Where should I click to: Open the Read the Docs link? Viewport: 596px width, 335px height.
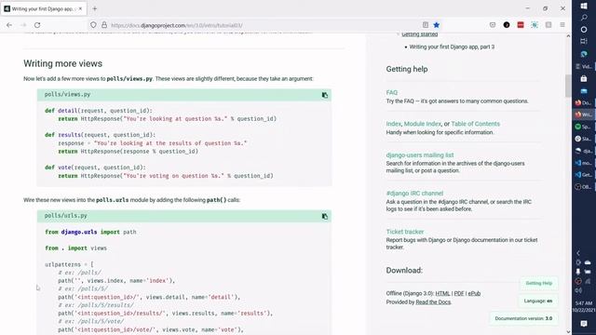tap(433, 301)
